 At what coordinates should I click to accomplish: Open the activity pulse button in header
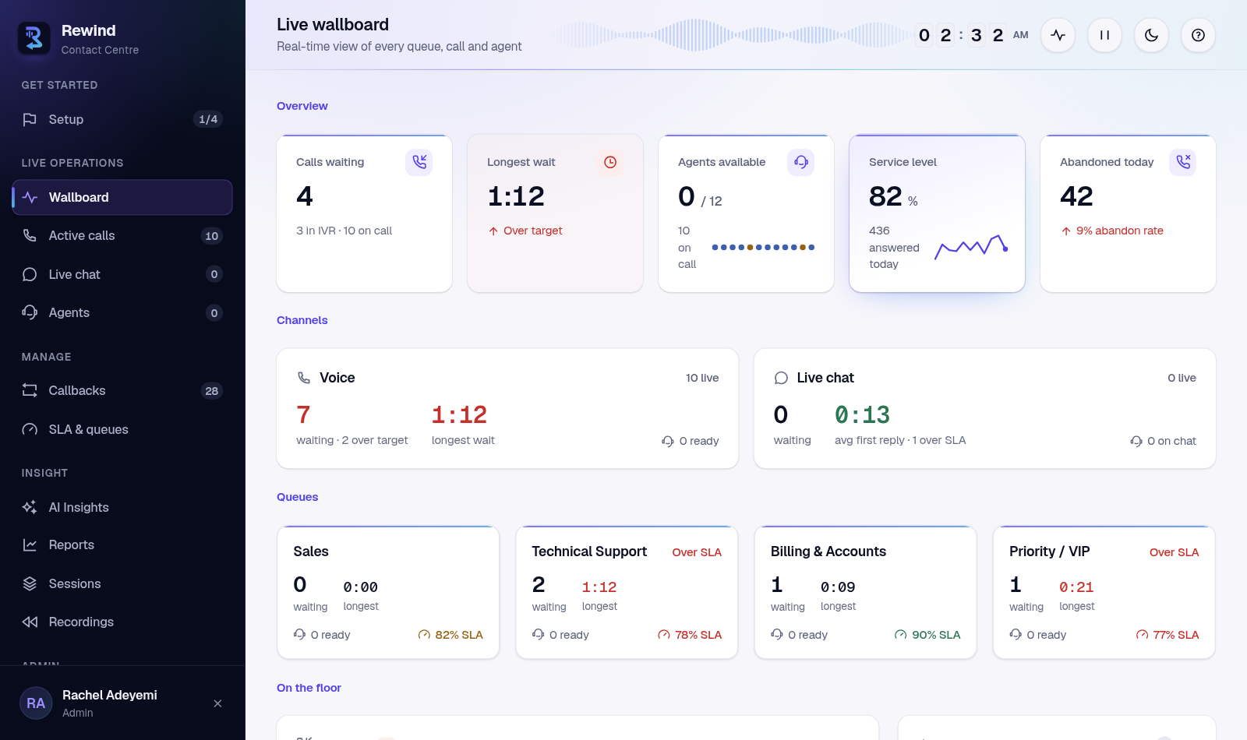(1058, 35)
